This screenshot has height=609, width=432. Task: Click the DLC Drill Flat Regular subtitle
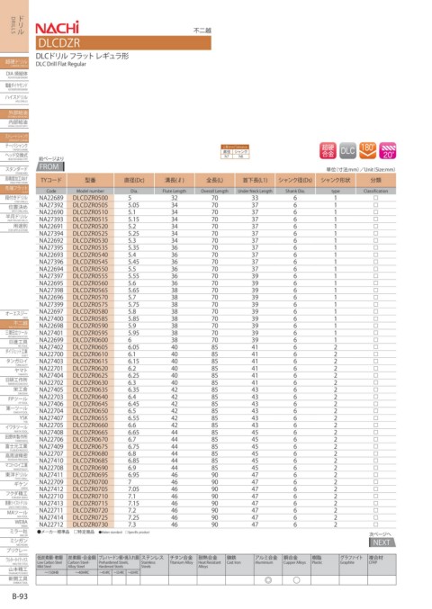tap(60, 64)
